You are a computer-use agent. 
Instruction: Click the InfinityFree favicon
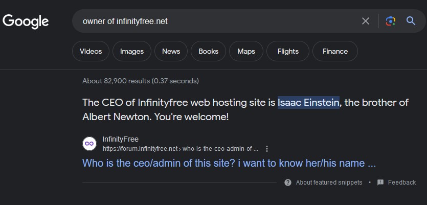(89, 144)
